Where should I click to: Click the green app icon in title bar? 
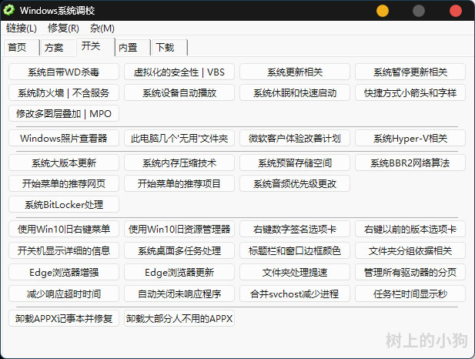pyautogui.click(x=8, y=10)
